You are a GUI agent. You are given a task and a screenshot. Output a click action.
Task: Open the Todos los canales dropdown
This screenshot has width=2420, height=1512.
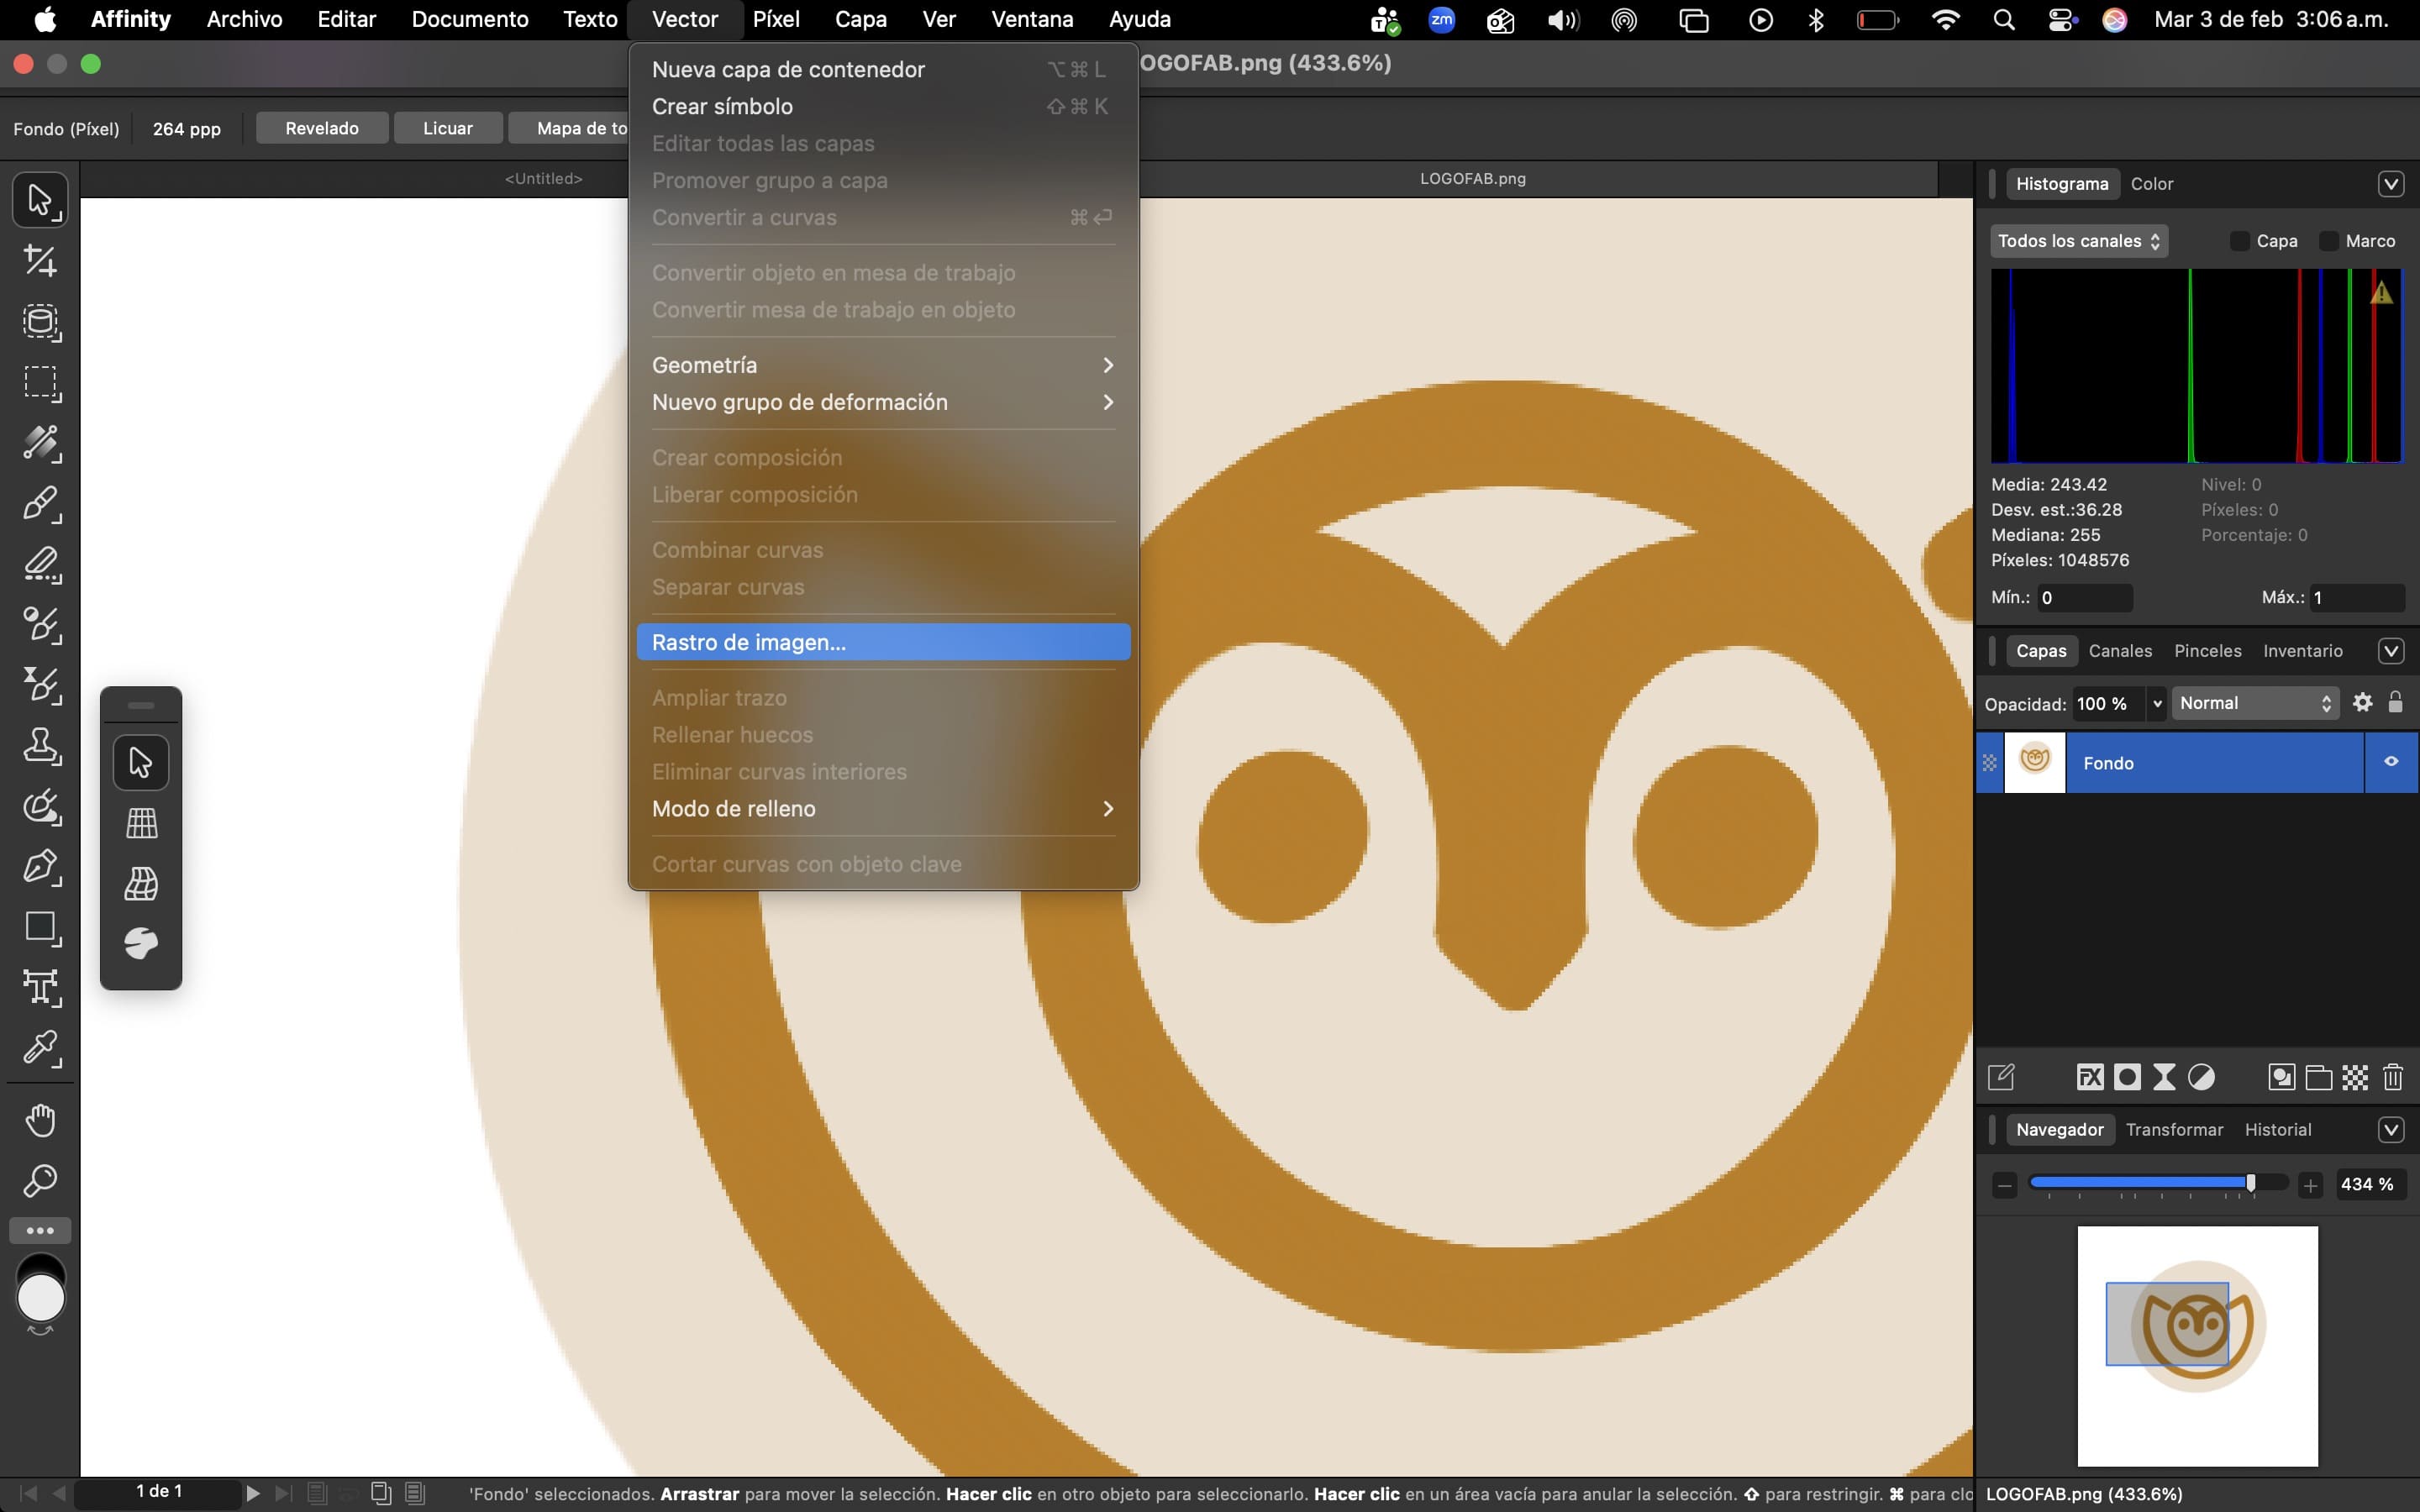2078,241
